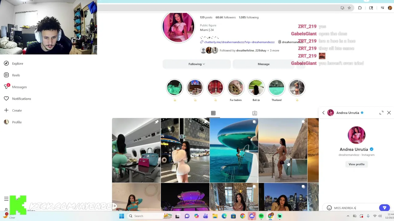
Task: Go to Profile in the sidebar
Action: pyautogui.click(x=13, y=122)
